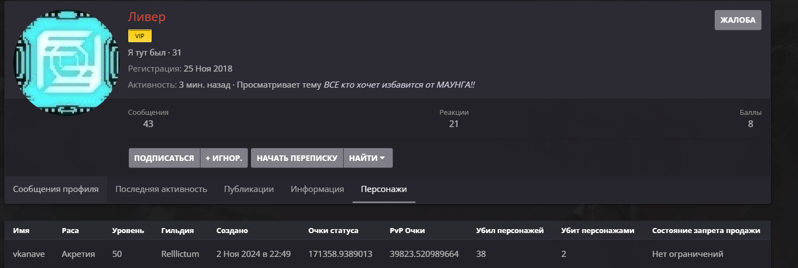Select the Информация tab
Screen dimensions: 798x268
pos(317,189)
